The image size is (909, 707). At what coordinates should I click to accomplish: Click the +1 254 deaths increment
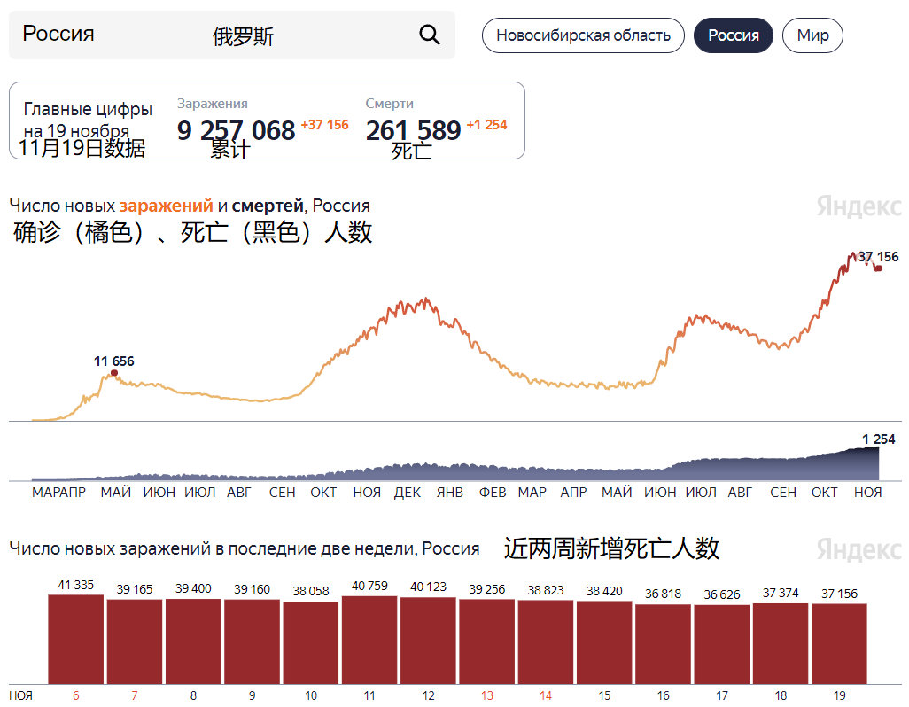click(487, 125)
